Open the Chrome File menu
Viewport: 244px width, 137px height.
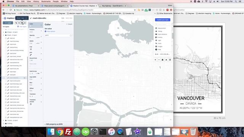(x=18, y=2)
